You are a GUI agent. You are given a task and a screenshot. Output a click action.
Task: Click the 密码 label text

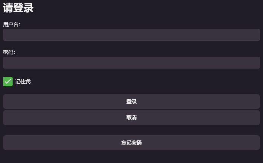(x=9, y=52)
